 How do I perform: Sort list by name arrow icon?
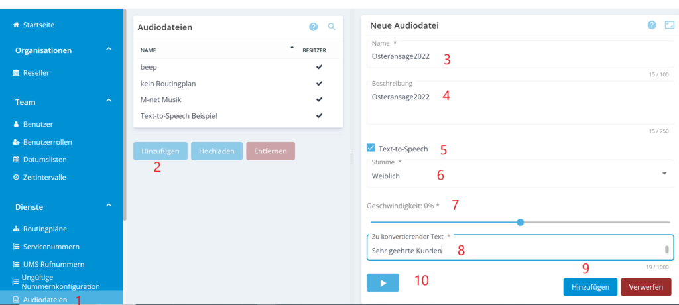(292, 48)
